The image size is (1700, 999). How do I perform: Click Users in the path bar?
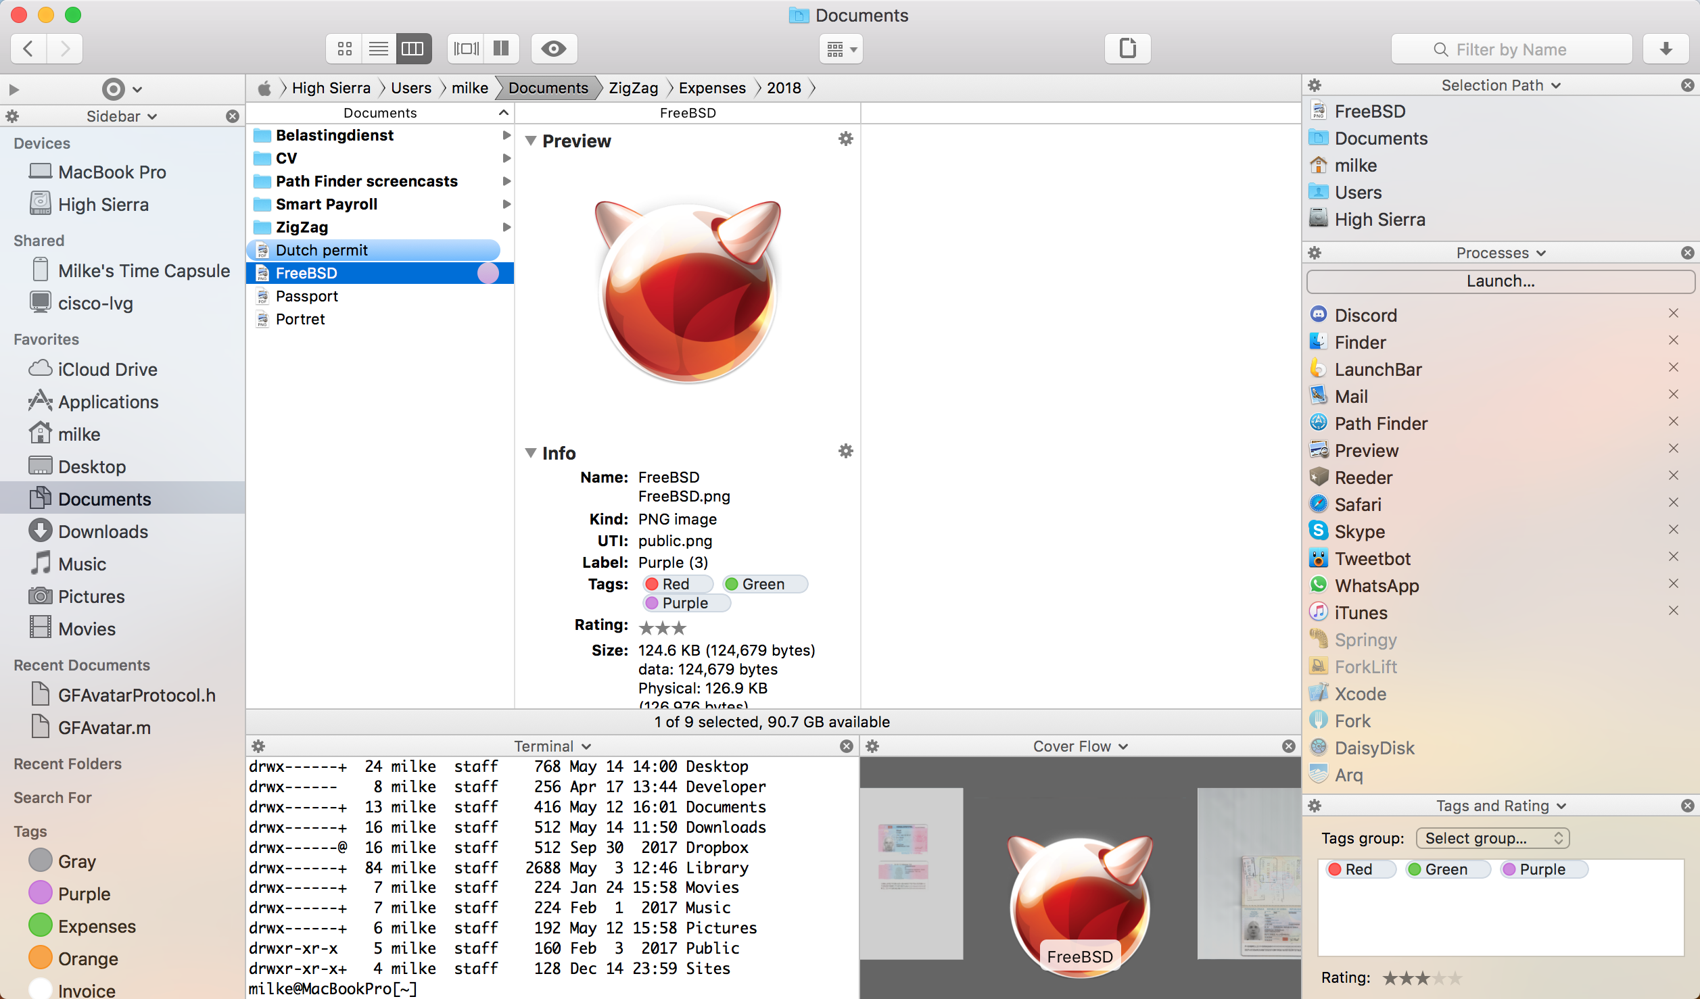pyautogui.click(x=411, y=88)
